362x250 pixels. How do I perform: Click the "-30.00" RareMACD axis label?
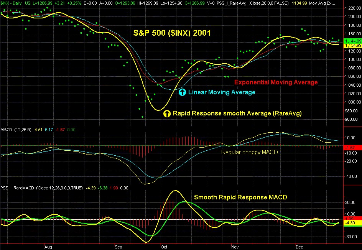tap(351, 237)
